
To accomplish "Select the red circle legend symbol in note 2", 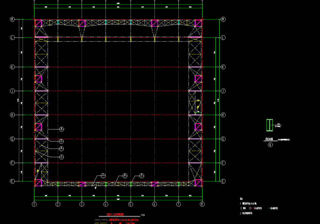I will click(250, 208).
